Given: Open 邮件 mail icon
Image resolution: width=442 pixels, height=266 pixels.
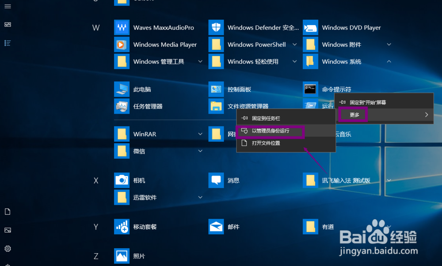Looking at the screenshot, I should pyautogui.click(x=216, y=227).
